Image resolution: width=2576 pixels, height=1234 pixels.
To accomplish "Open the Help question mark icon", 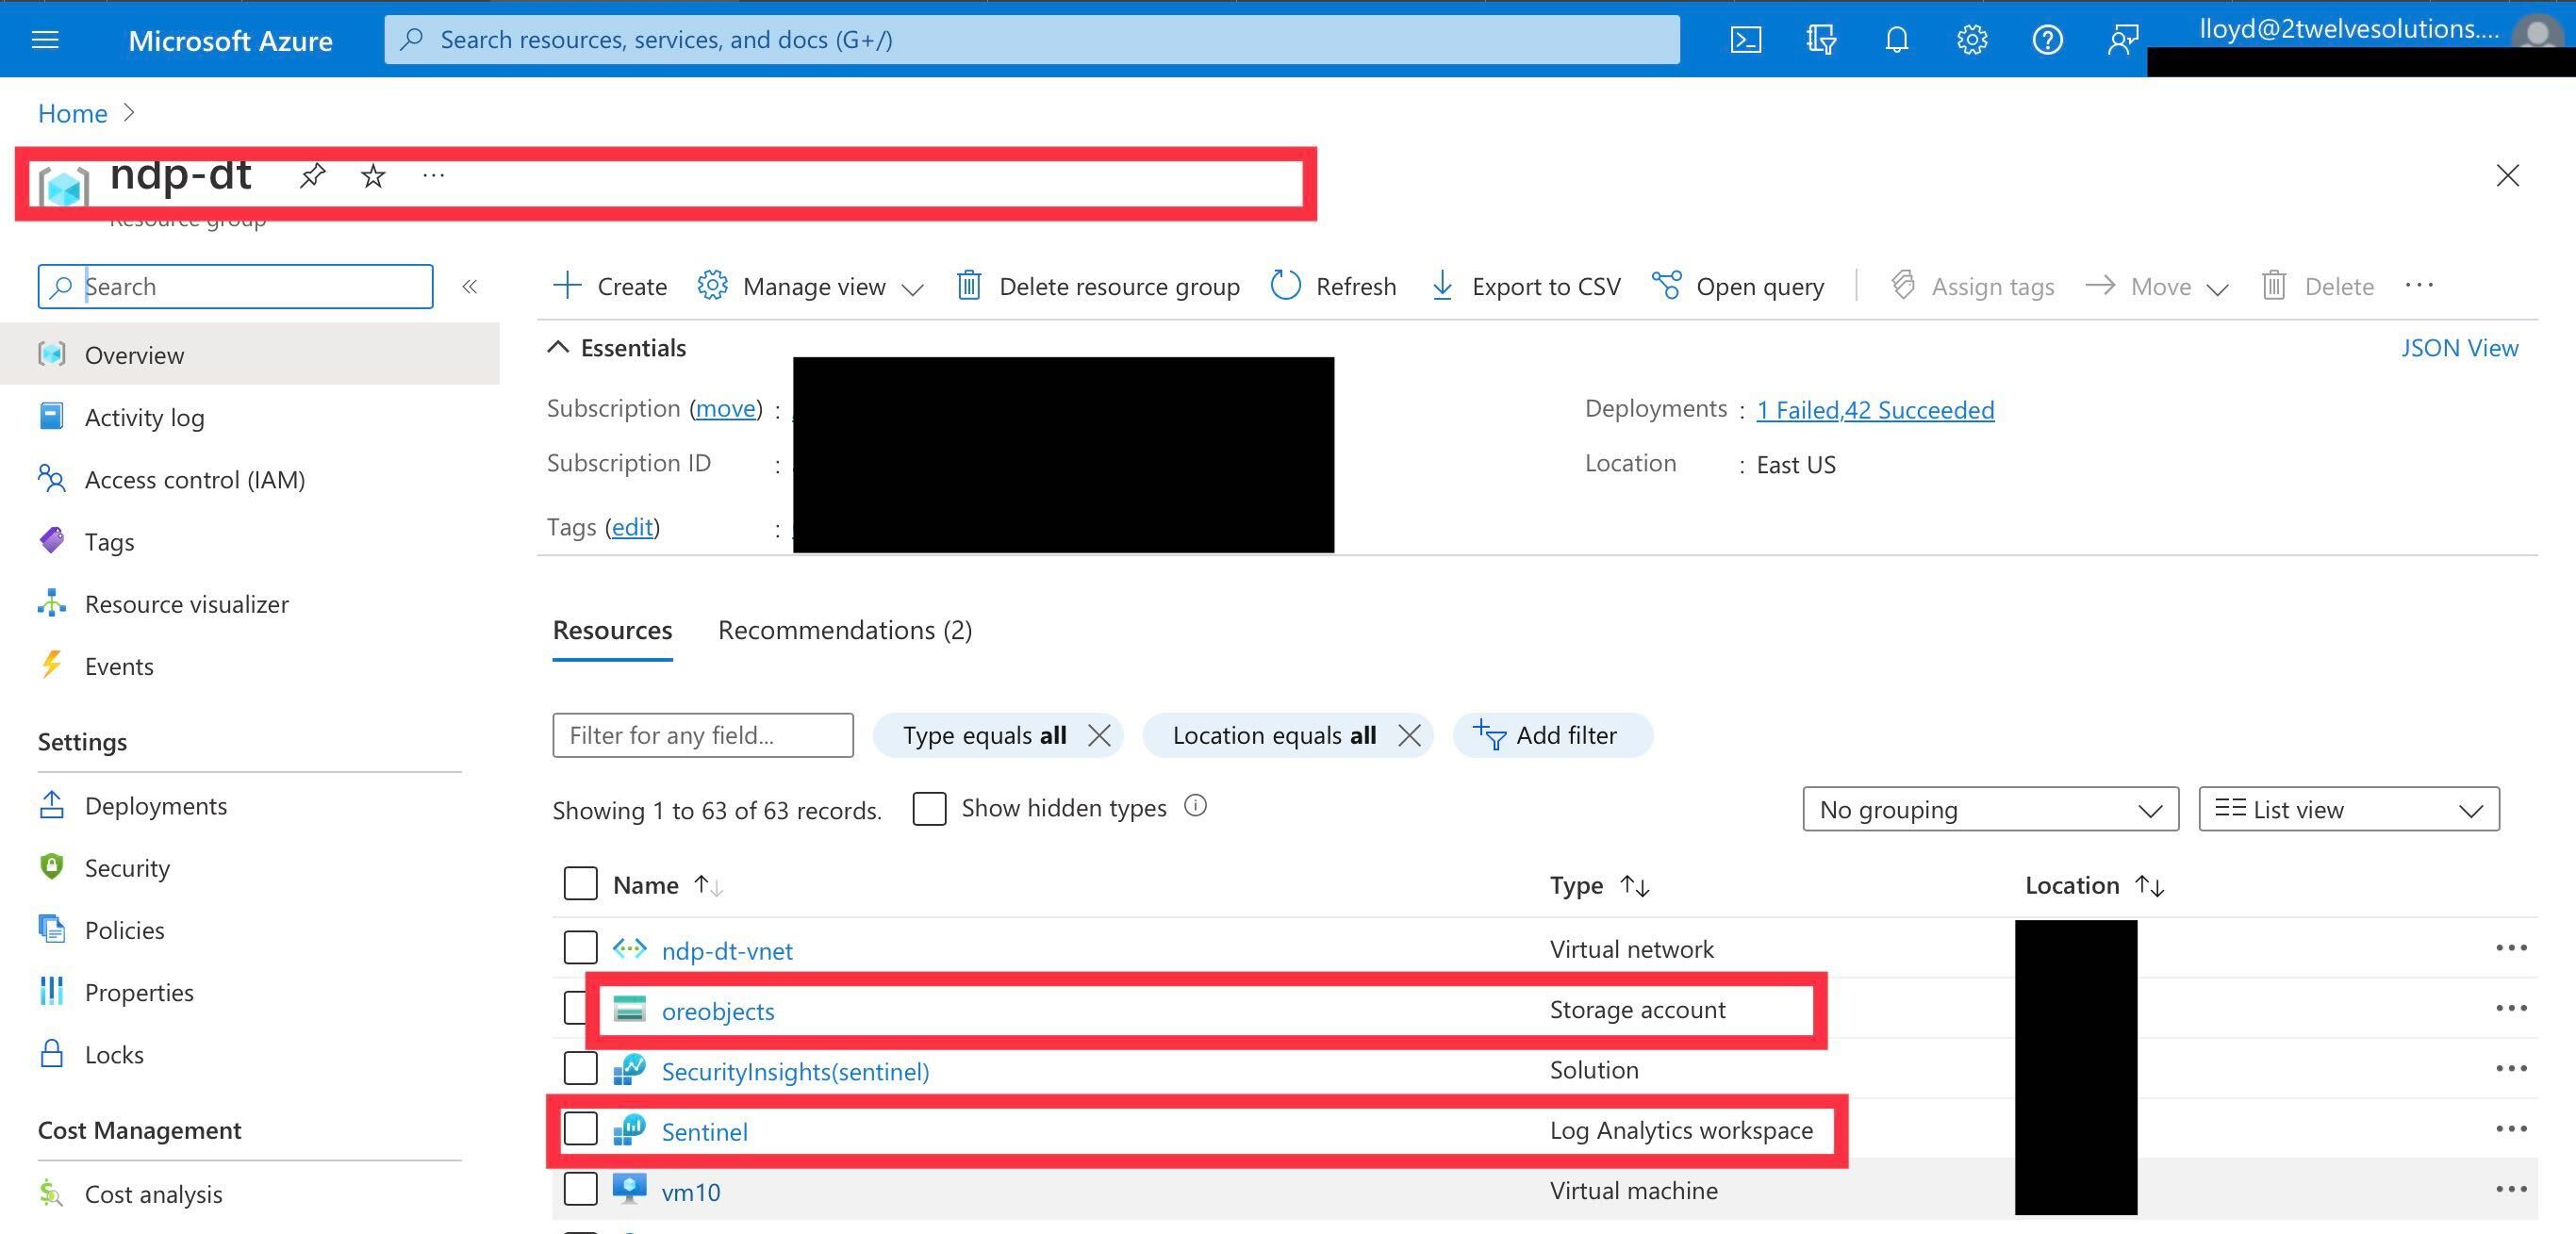I will click(x=2047, y=40).
